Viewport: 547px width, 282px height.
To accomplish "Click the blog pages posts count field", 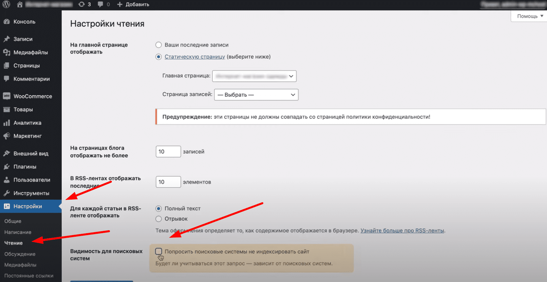I will (x=168, y=152).
